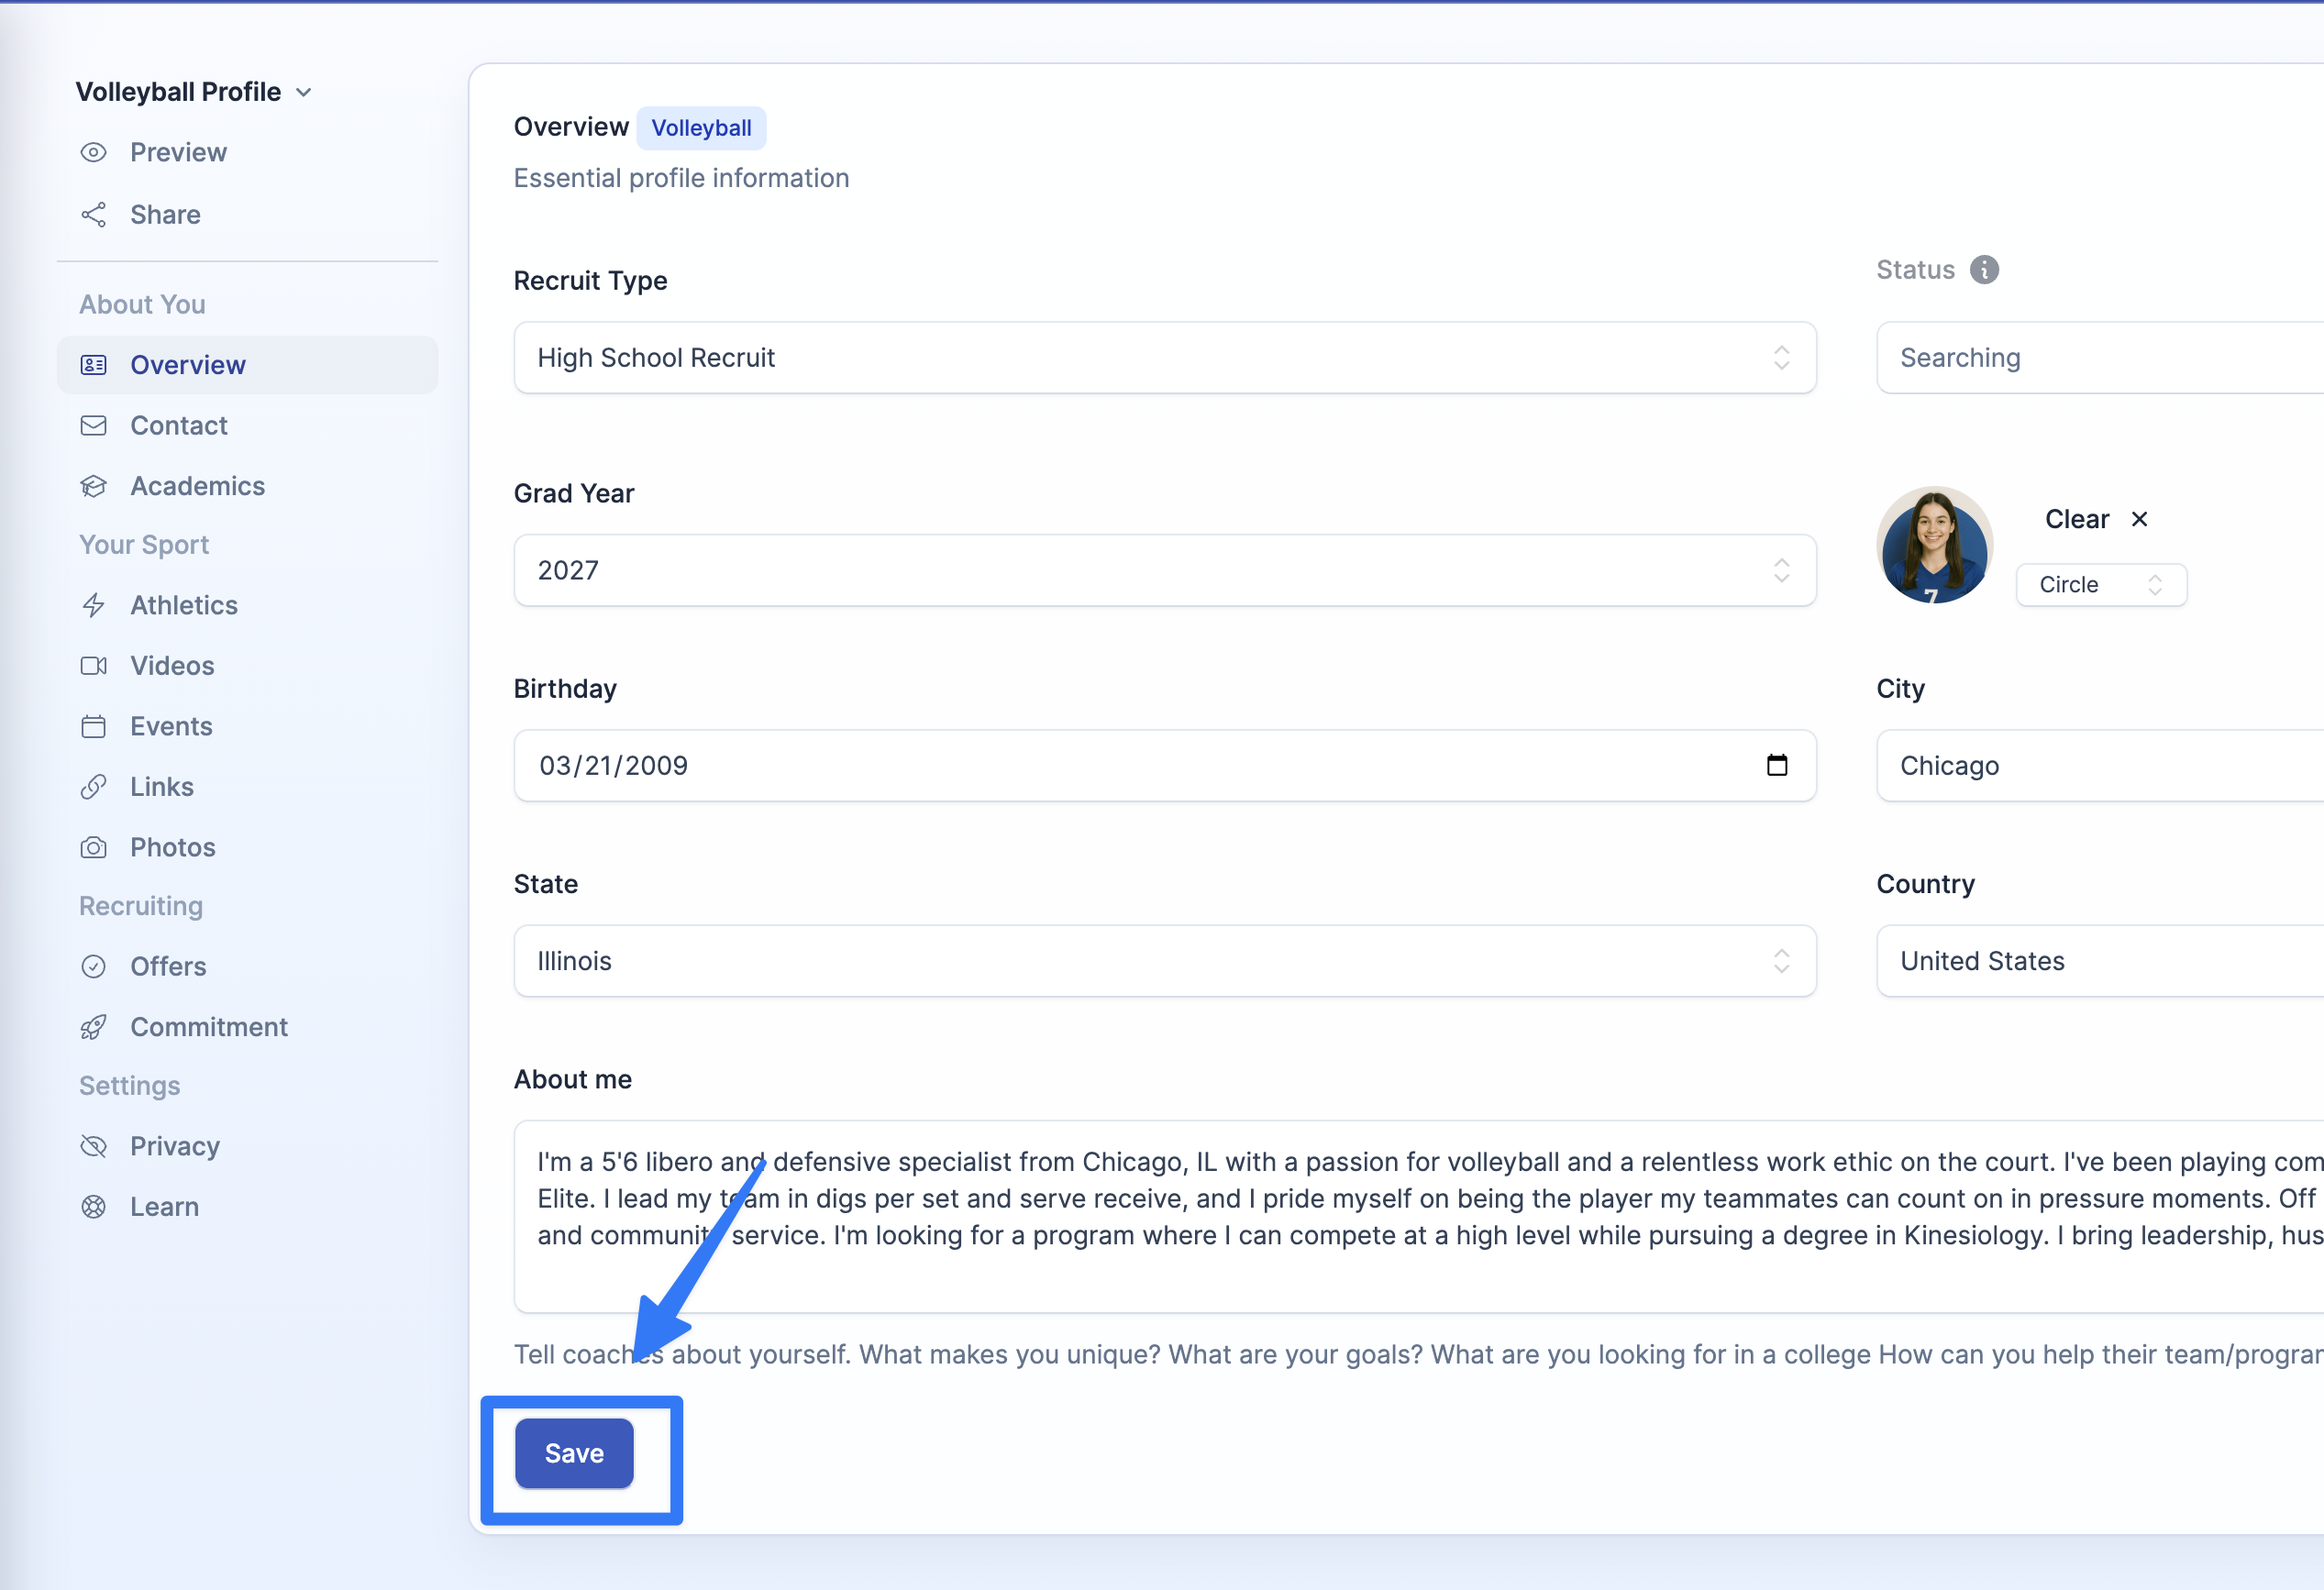Change the State dropdown from Illinois
The image size is (2324, 1590).
tap(1164, 961)
